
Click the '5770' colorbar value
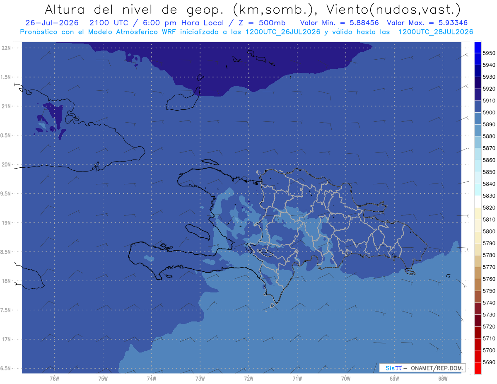[x=489, y=267]
